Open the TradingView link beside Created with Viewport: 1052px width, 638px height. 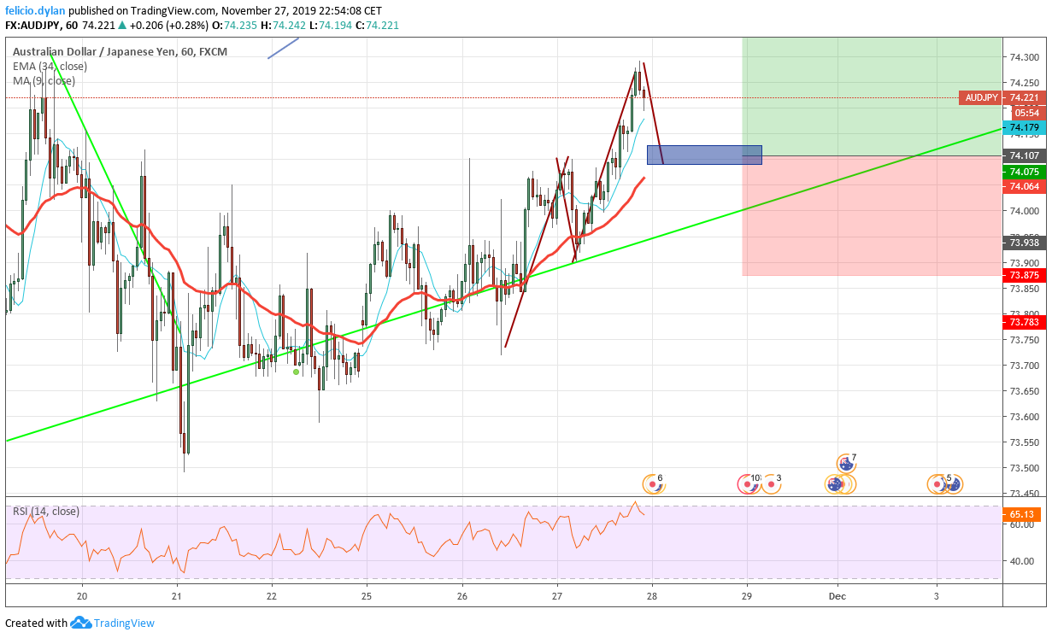pyautogui.click(x=125, y=623)
